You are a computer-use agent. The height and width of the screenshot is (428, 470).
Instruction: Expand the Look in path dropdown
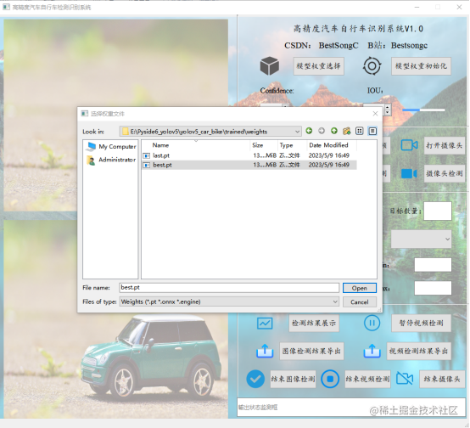click(x=297, y=131)
